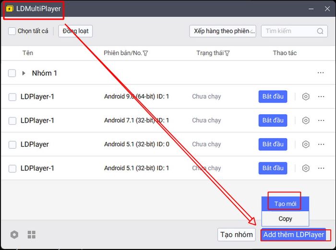Viewport: 336px width, 250px height.
Task: Open the filter icon beside Phiên bản/No.
Action: [x=145, y=53]
